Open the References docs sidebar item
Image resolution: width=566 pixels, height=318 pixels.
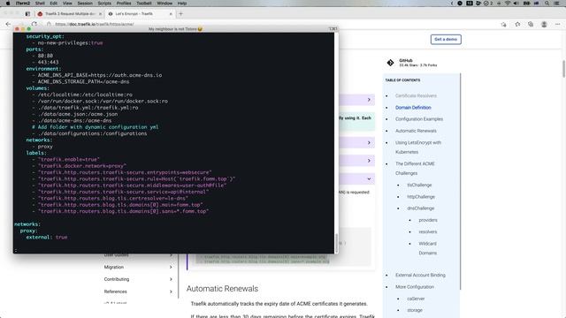[x=115, y=291]
